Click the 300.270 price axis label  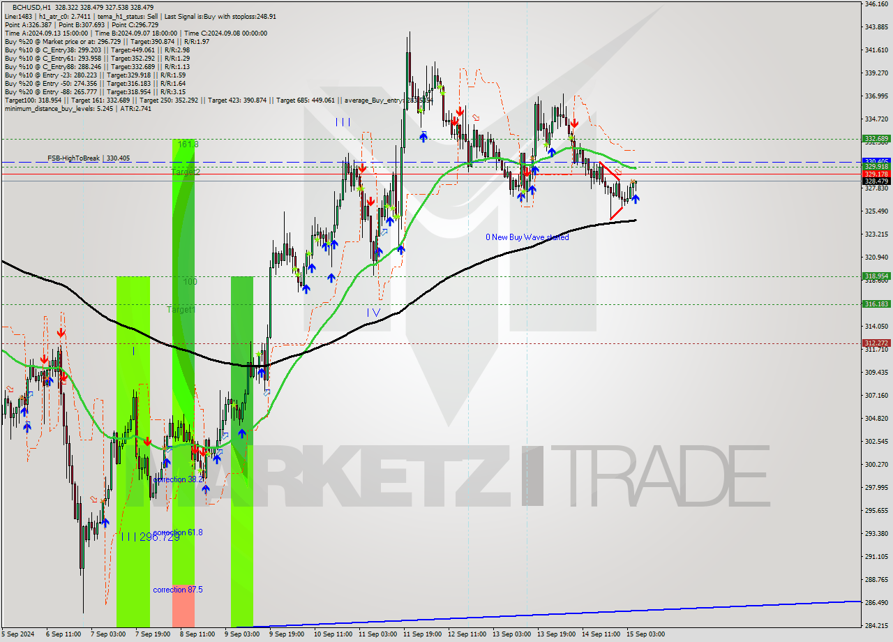(x=876, y=465)
